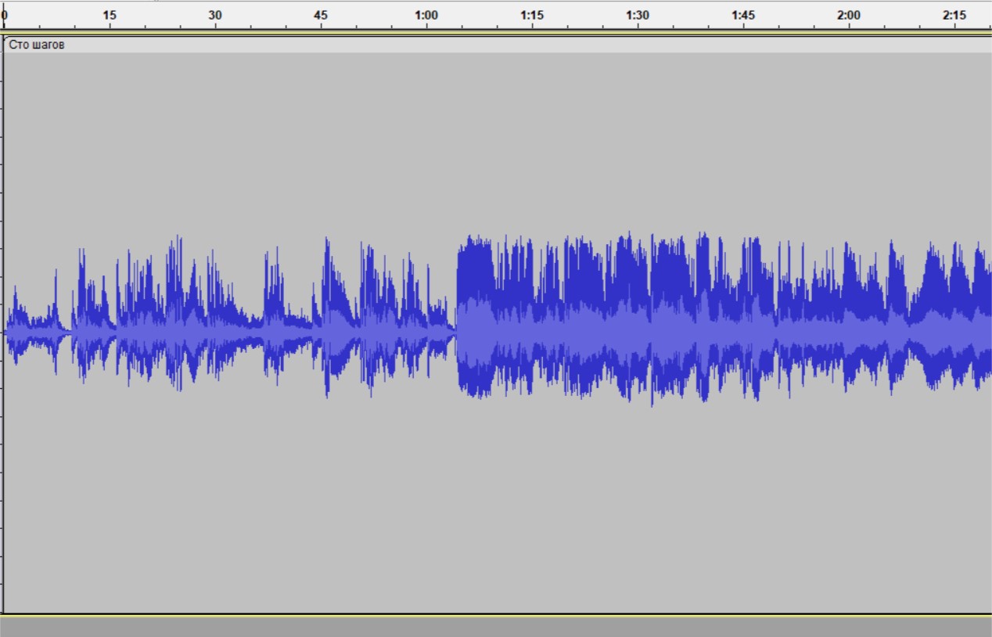This screenshot has height=637, width=992.
Task: Click the 1:45 timeline ruler label
Action: point(743,15)
